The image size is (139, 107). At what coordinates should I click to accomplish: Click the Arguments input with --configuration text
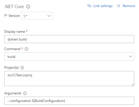coord(69,101)
